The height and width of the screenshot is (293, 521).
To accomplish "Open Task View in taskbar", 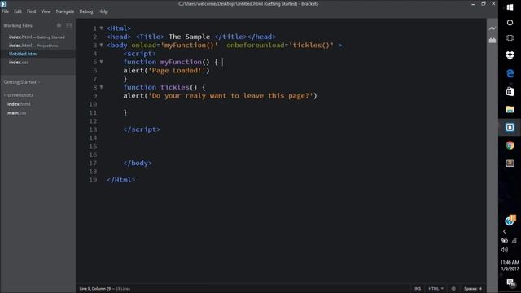I will (510, 38).
